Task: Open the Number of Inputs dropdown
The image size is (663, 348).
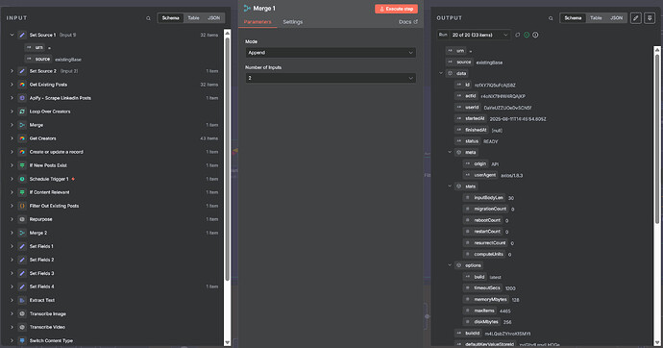Action: [x=331, y=78]
